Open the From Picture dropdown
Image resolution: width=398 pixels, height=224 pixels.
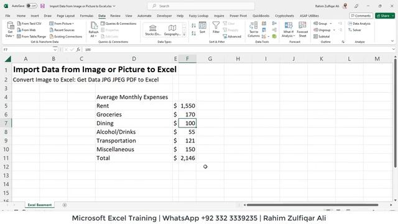pos(62,24)
